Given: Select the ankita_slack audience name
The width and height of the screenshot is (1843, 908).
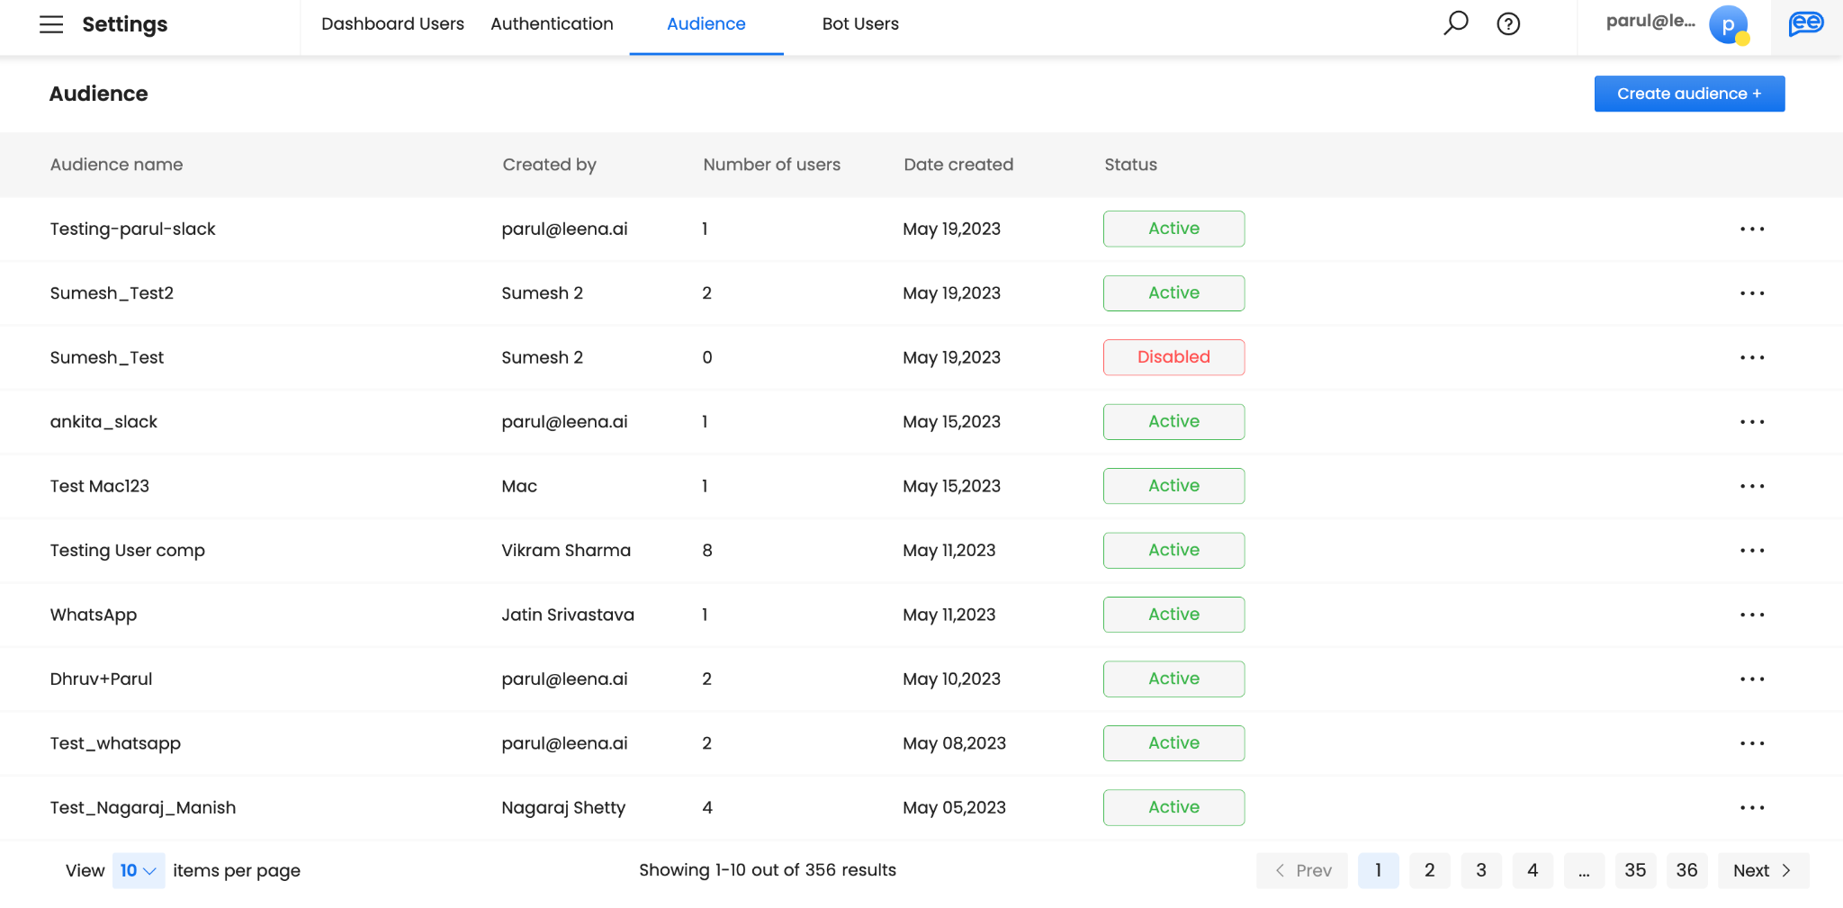Looking at the screenshot, I should (103, 422).
